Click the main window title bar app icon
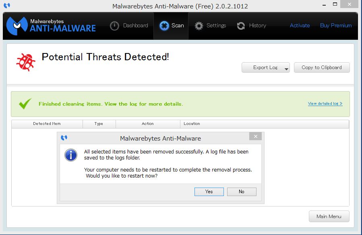The image size is (362, 235). [7, 5]
